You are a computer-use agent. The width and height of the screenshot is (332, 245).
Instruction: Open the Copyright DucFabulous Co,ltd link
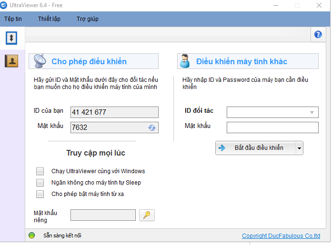[281, 235]
